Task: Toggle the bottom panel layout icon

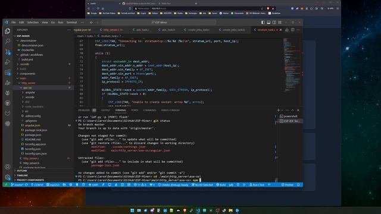Action: tap(268, 23)
